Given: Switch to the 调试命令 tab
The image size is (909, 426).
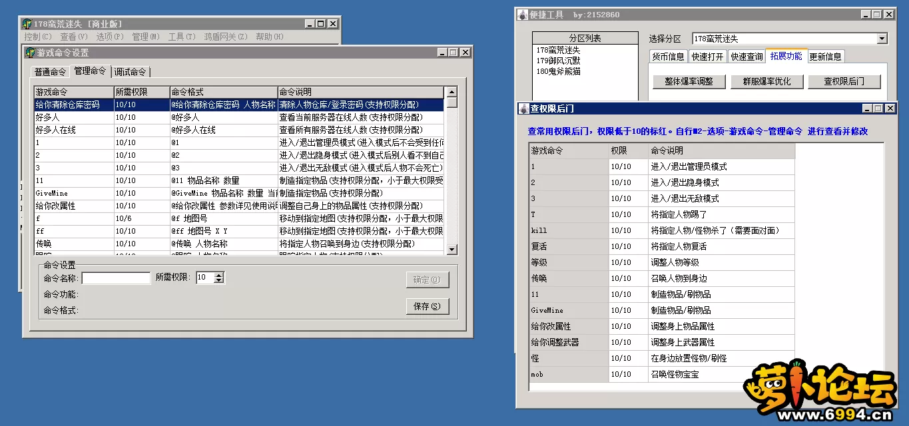Looking at the screenshot, I should pos(130,72).
